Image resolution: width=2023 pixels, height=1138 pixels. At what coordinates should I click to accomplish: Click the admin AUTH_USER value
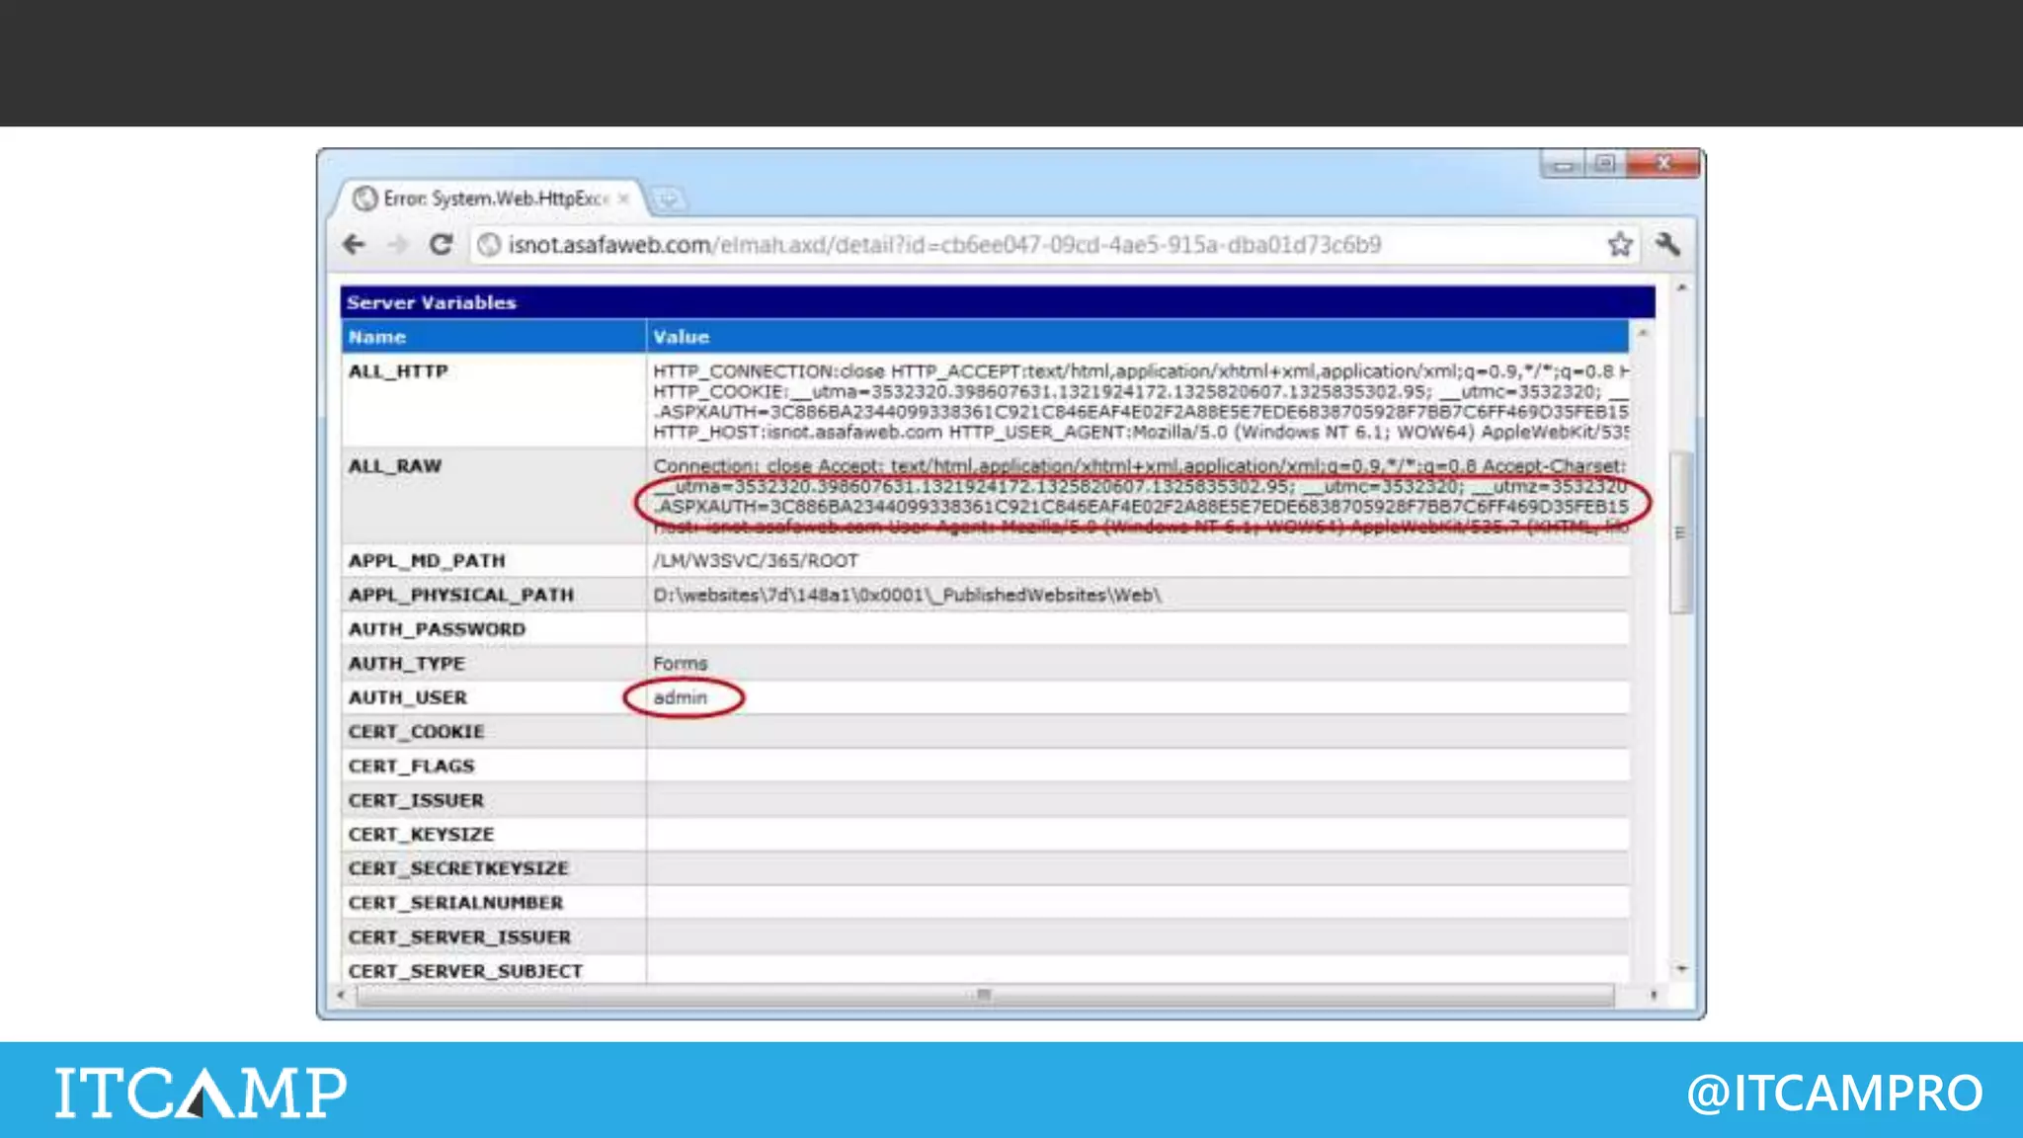coord(681,697)
